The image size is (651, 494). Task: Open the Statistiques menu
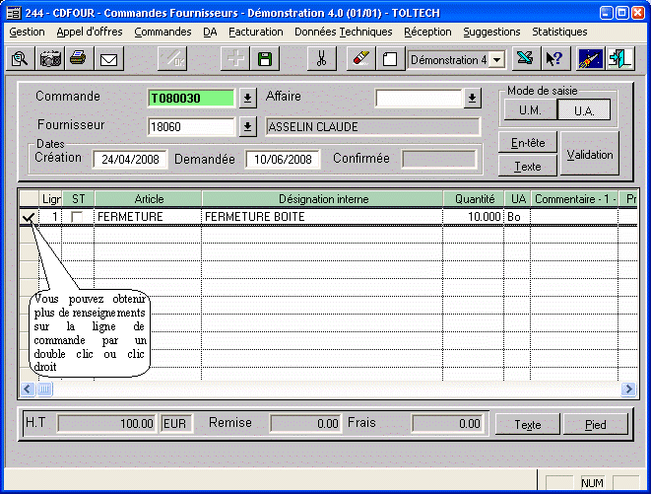point(559,32)
